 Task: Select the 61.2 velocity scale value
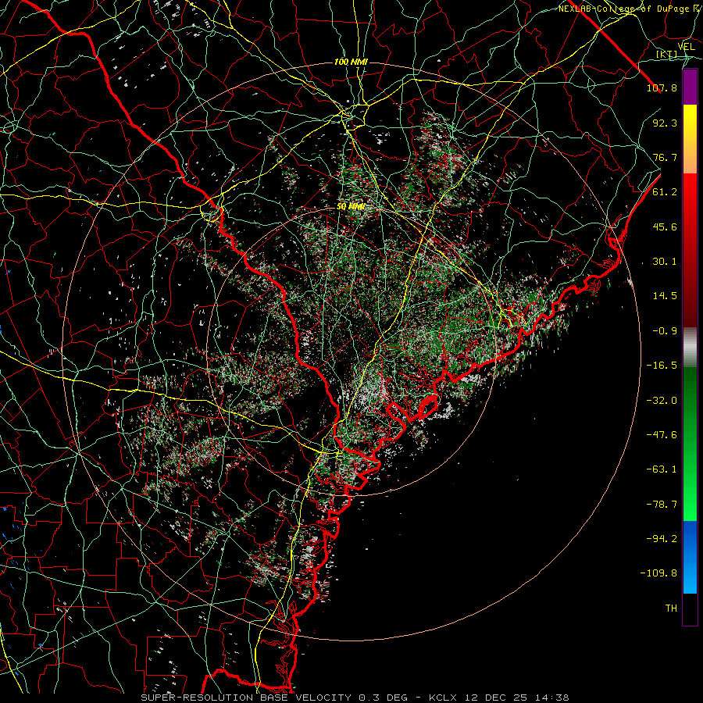[665, 192]
